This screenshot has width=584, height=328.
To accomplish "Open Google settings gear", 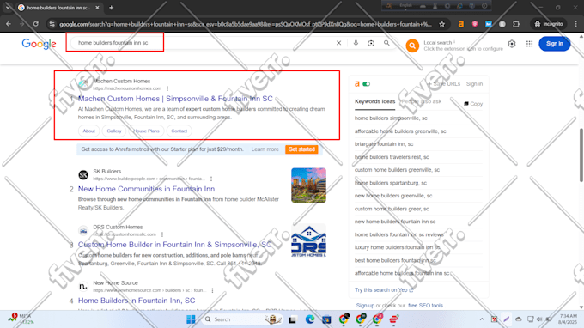I will coord(512,44).
